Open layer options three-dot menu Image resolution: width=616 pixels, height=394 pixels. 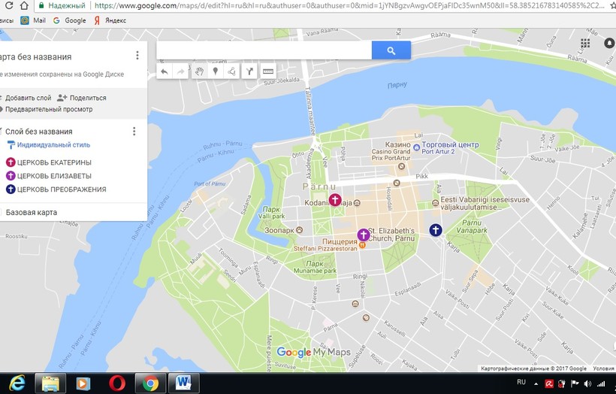[x=134, y=132]
